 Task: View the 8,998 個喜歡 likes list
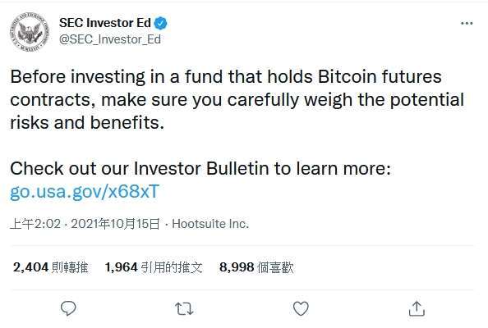coord(256,267)
